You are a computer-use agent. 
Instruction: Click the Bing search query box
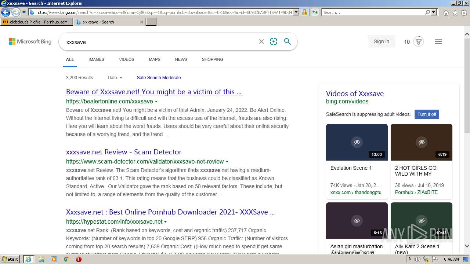[160, 42]
